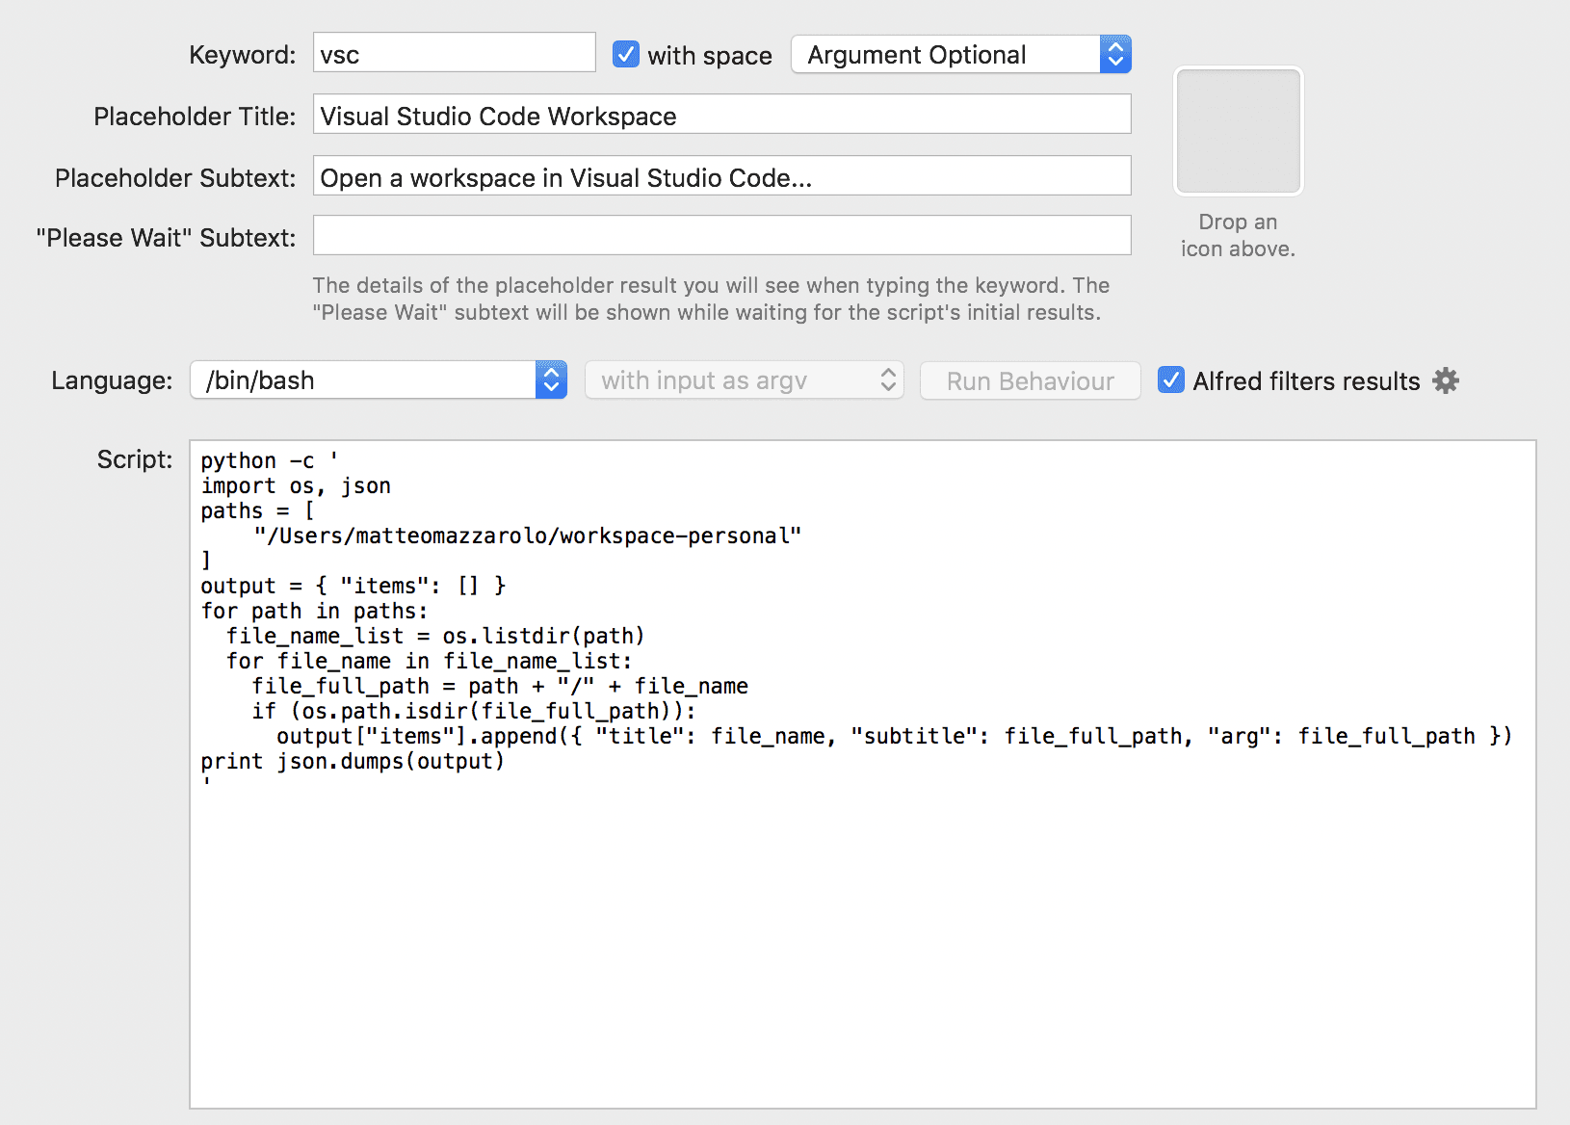Image resolution: width=1570 pixels, height=1125 pixels.
Task: Click the 'file_name_list = os.listdir(path)' line
Action: point(435,636)
